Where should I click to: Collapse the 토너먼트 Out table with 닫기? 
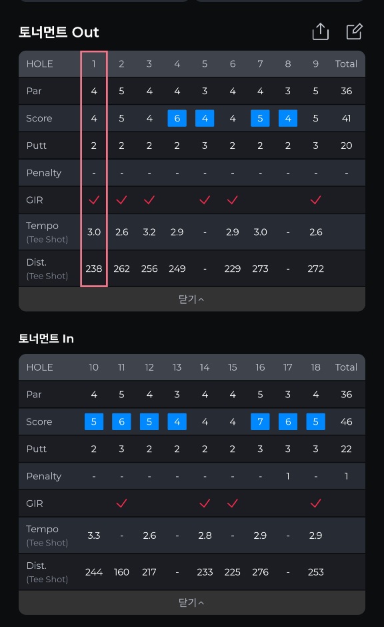point(191,299)
